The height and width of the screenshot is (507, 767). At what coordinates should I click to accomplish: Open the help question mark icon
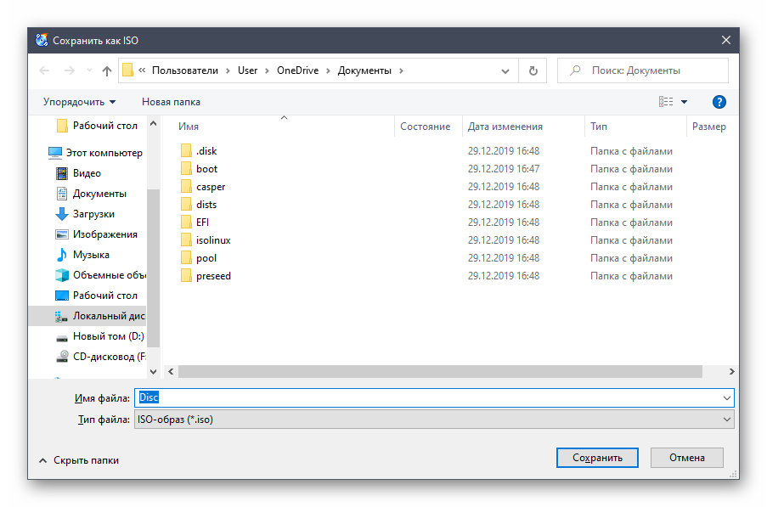pyautogui.click(x=719, y=102)
